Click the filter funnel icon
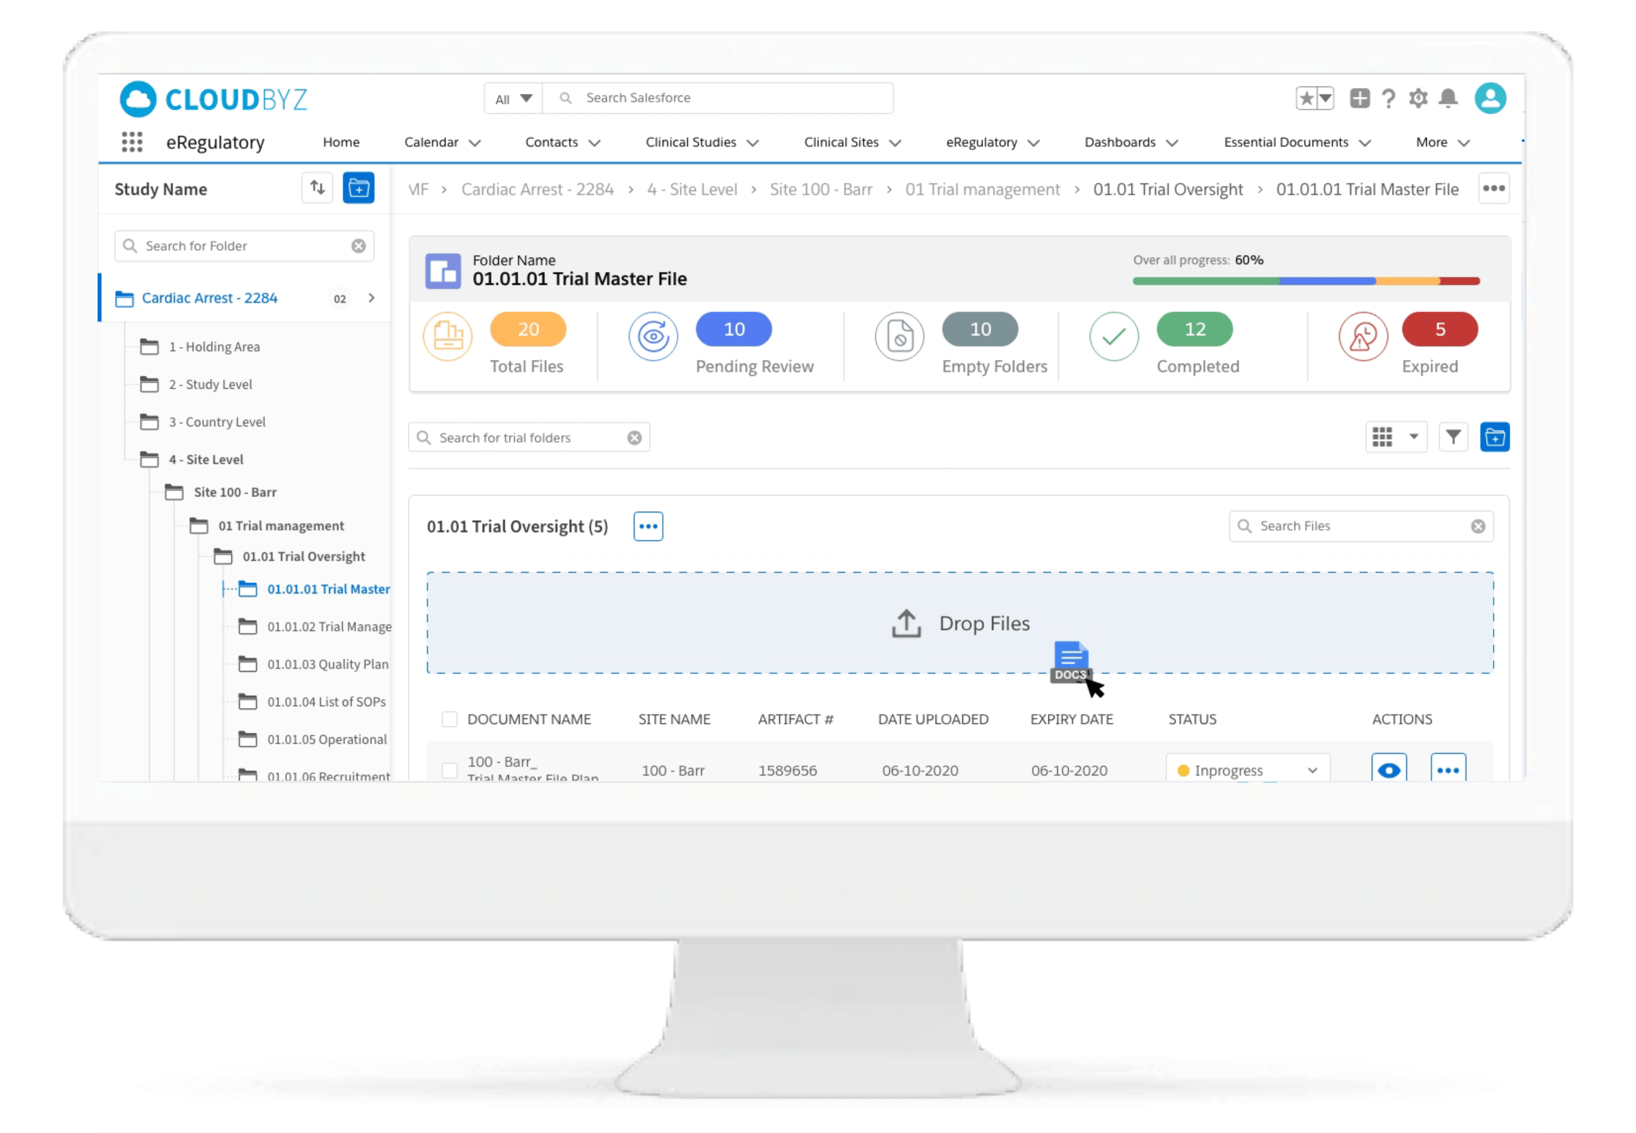 [1453, 437]
